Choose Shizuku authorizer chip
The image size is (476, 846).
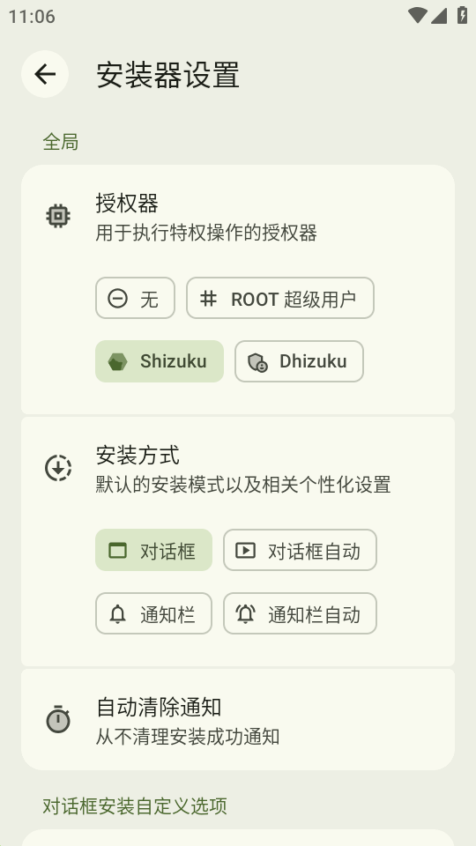160,361
